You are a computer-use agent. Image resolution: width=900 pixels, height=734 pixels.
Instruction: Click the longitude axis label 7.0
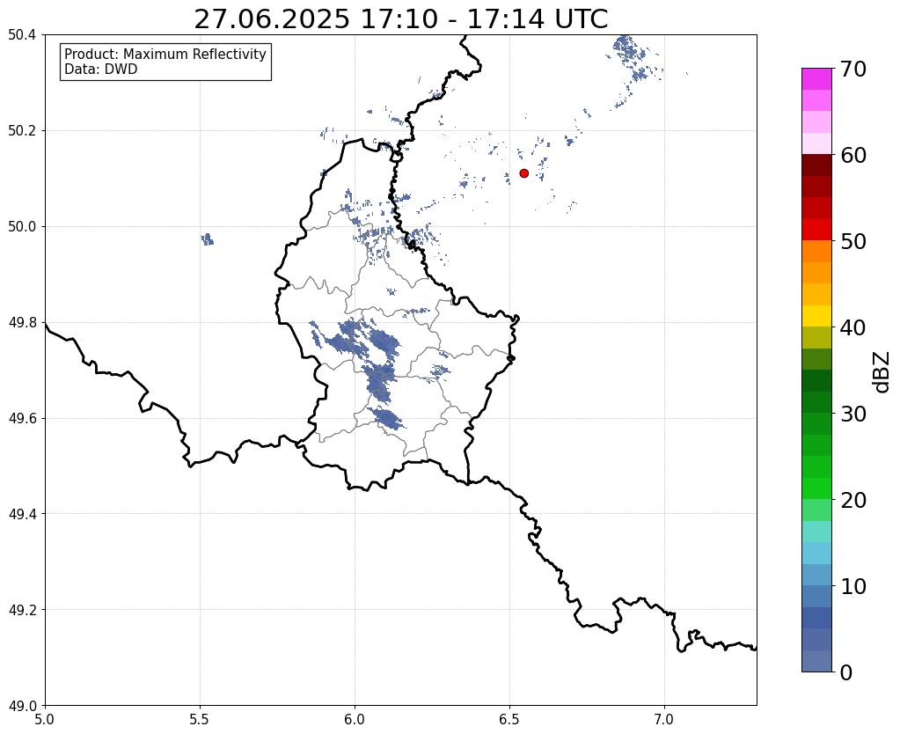(664, 719)
